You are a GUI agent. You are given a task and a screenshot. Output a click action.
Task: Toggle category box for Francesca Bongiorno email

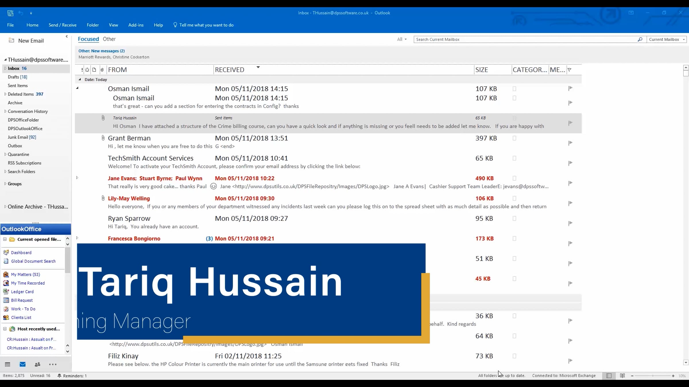point(514,239)
